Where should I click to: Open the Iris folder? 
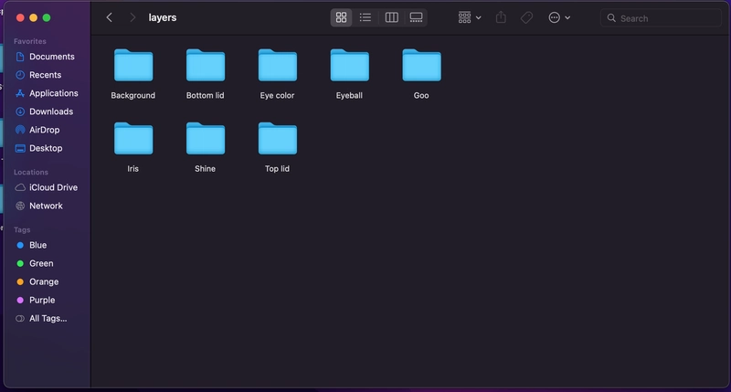133,139
